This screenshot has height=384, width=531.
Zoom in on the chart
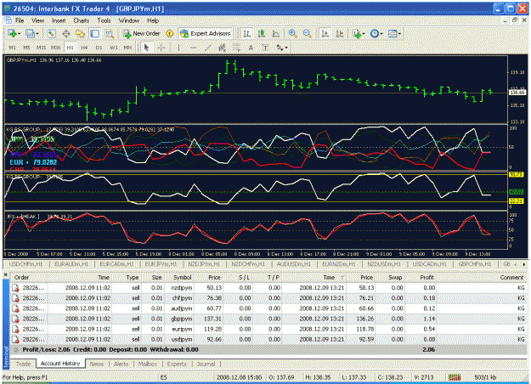pyautogui.click(x=292, y=33)
